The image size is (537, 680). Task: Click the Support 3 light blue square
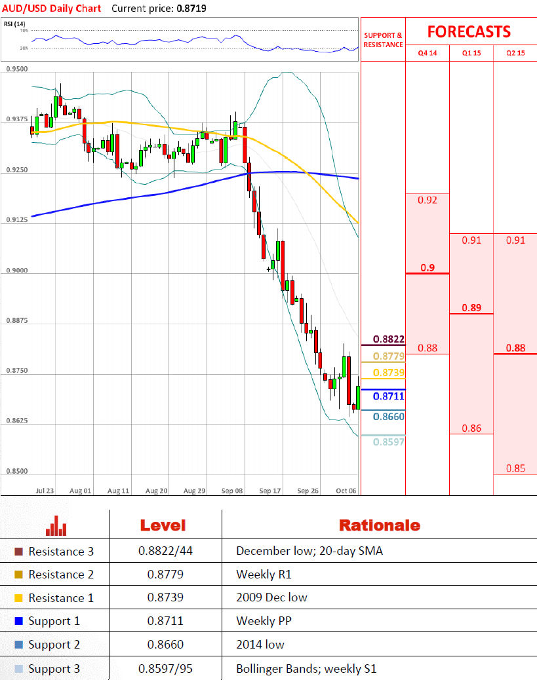[x=18, y=669]
